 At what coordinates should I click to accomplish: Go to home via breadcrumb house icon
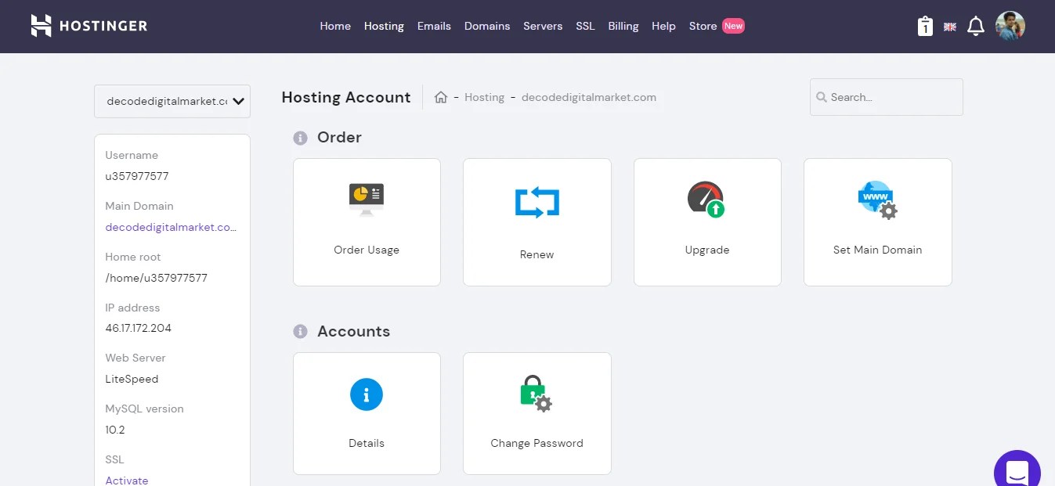[441, 97]
